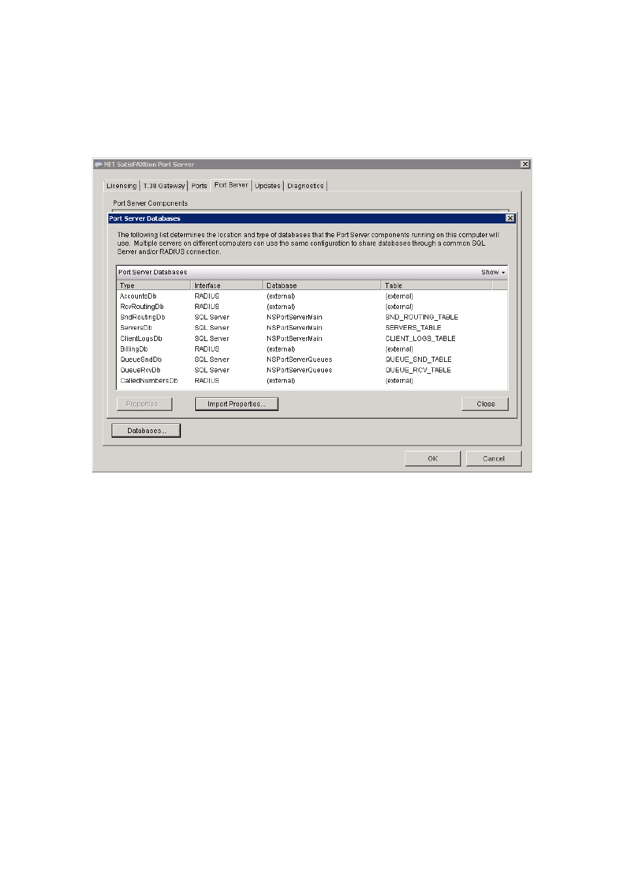Sort by the Type column header

pyautogui.click(x=154, y=286)
